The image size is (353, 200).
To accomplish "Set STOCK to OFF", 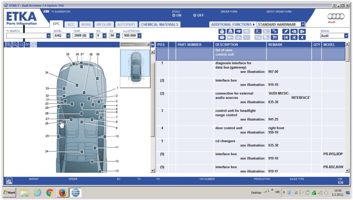I will click(x=195, y=15).
